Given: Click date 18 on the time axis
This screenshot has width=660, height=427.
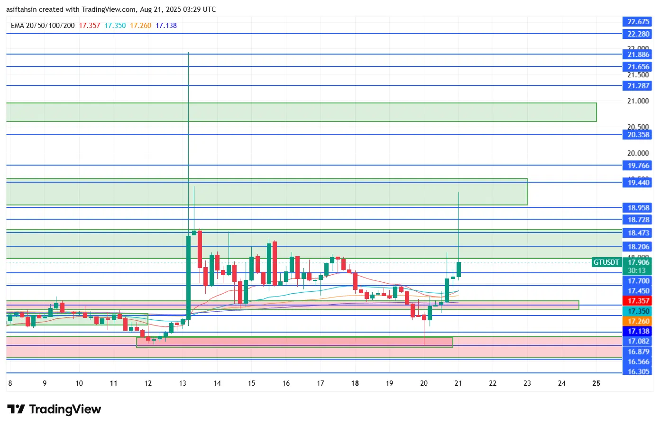Looking at the screenshot, I should 355,383.
